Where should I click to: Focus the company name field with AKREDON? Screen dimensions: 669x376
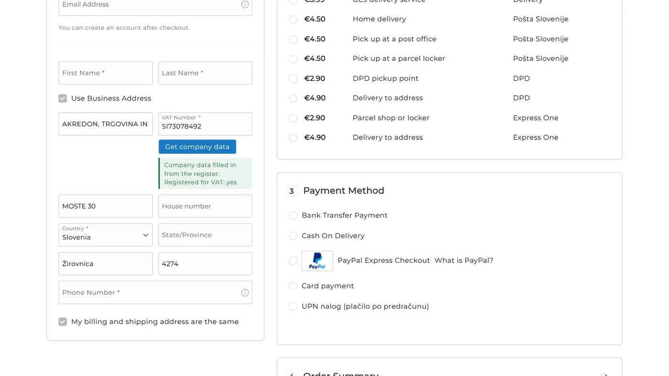click(x=106, y=124)
